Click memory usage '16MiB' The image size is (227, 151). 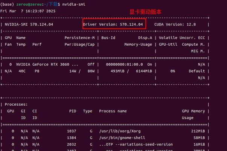coord(199,145)
